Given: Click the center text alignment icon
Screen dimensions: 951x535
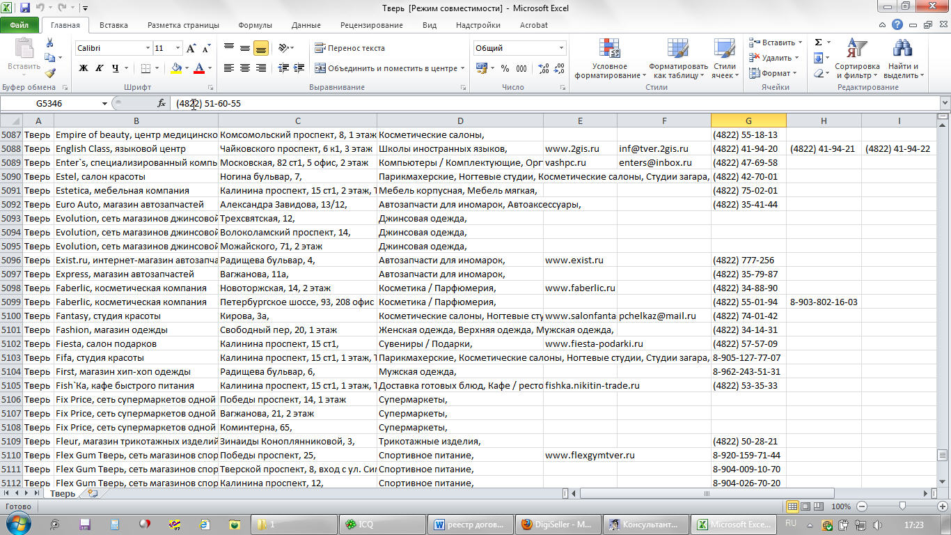Looking at the screenshot, I should (x=245, y=68).
